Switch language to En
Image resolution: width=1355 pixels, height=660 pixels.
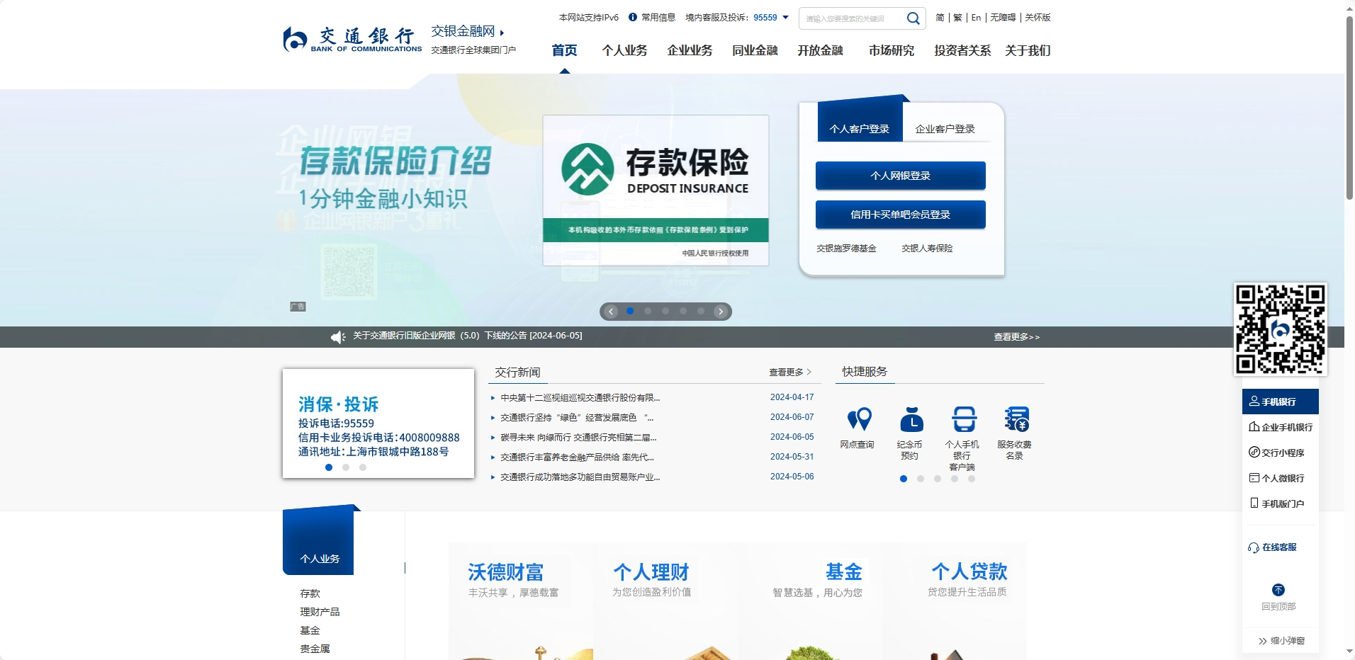(x=976, y=17)
